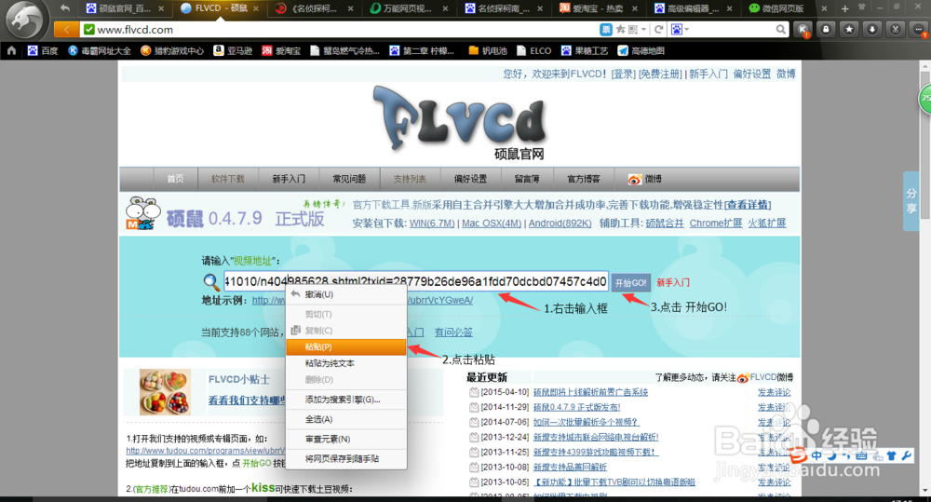931x502 pixels.
Task: Choose 添加为搜索引擎(G)... in context menu
Action: coord(346,400)
